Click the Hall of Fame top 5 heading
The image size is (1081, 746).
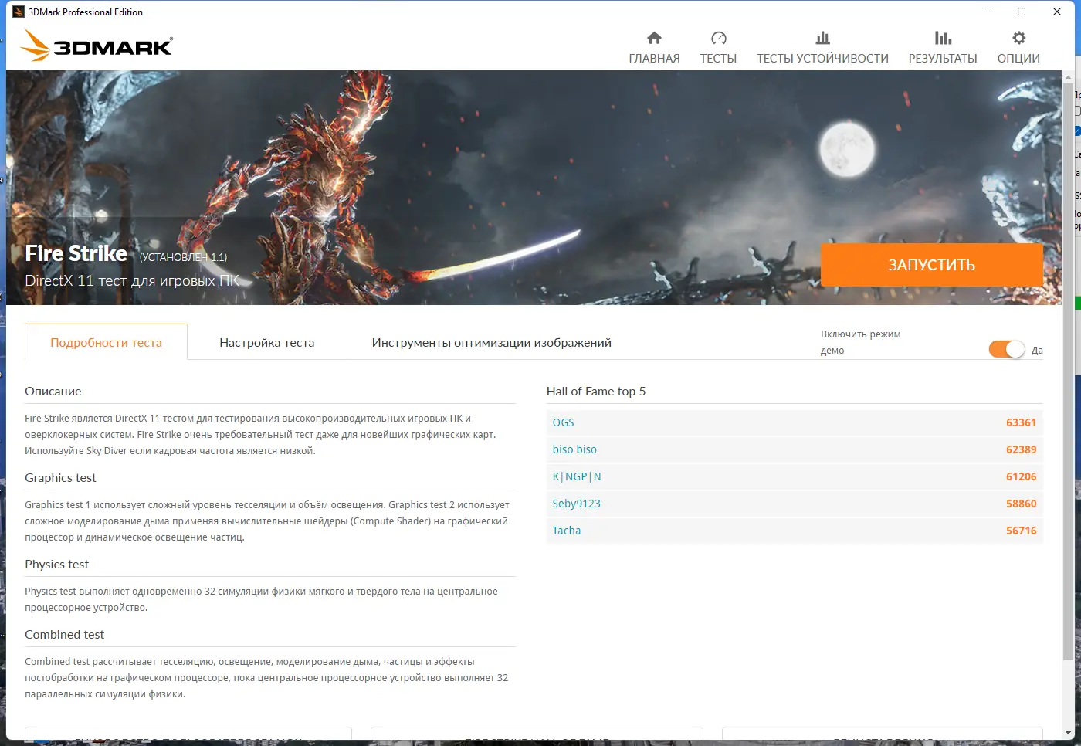click(x=596, y=391)
